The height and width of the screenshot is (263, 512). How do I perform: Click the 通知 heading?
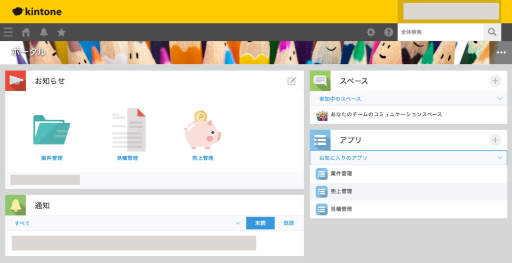42,205
